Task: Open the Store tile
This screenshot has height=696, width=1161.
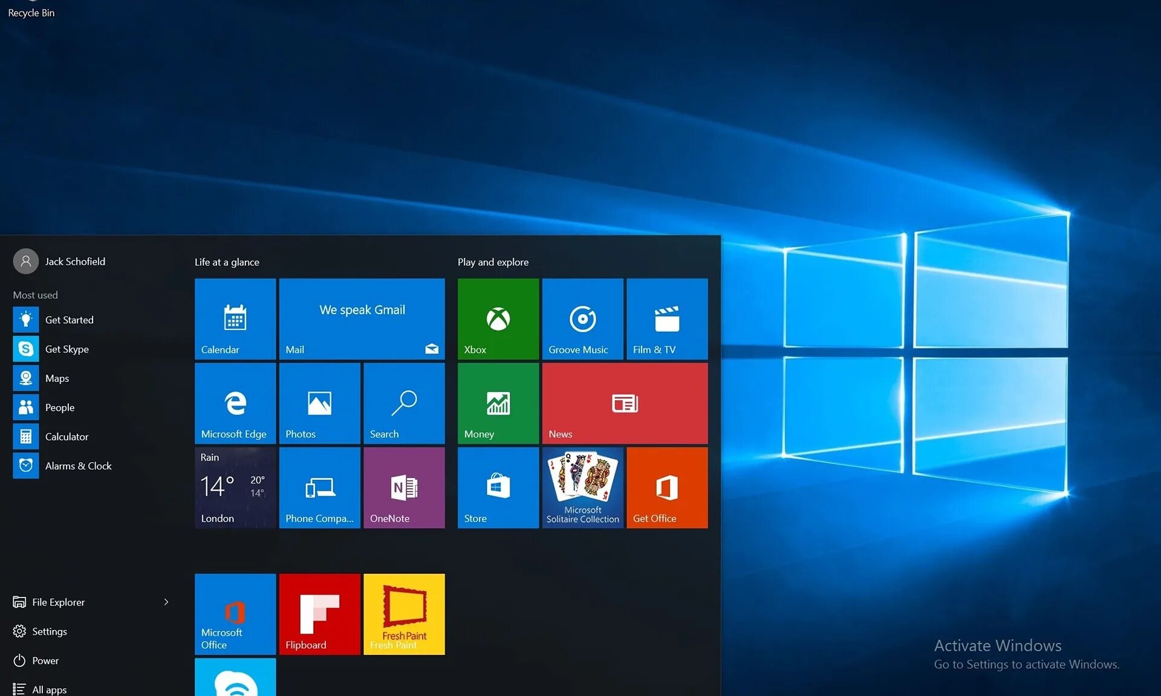Action: point(498,488)
